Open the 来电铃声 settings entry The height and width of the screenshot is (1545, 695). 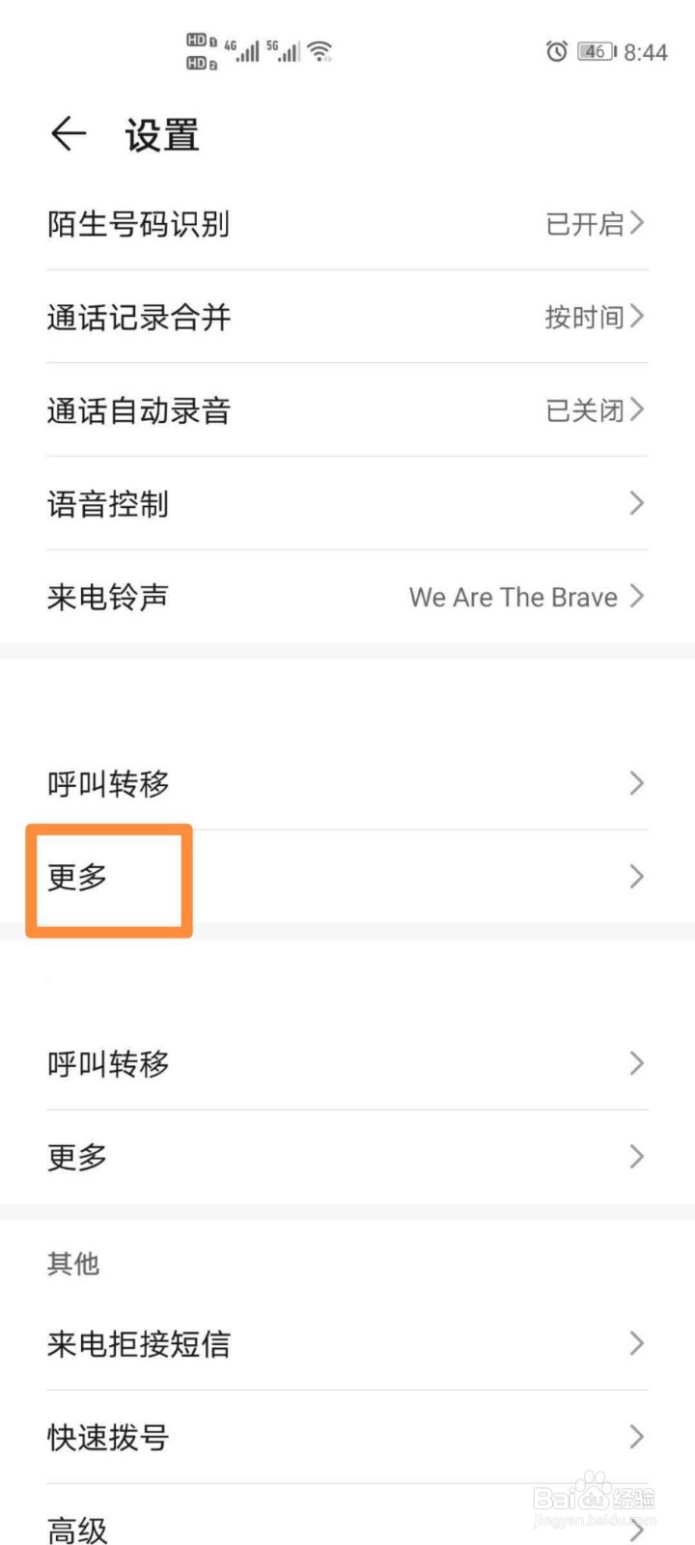[108, 597]
